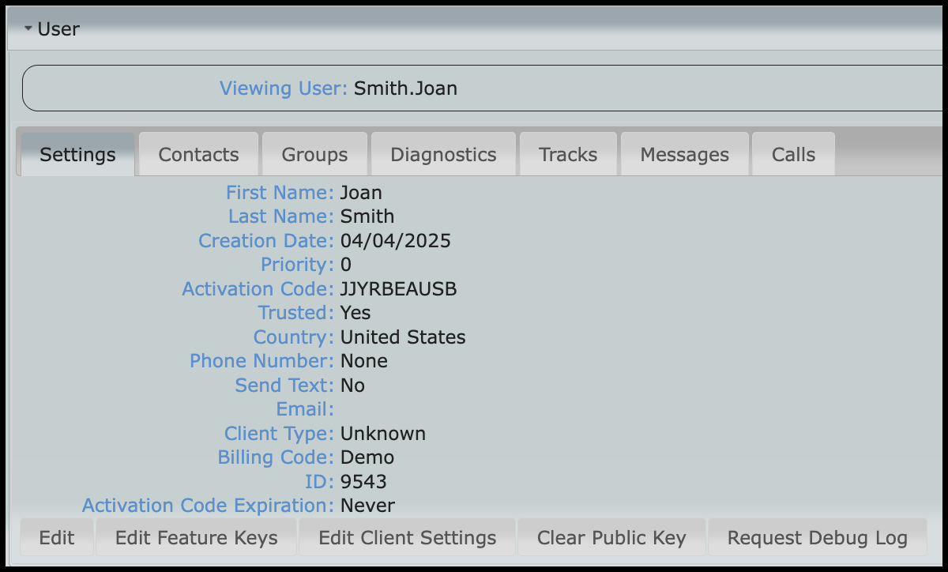Click the Activation Code Expiration label
The height and width of the screenshot is (572, 948).
pyautogui.click(x=208, y=506)
